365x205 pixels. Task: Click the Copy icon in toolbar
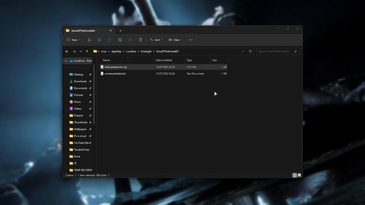pos(99,40)
